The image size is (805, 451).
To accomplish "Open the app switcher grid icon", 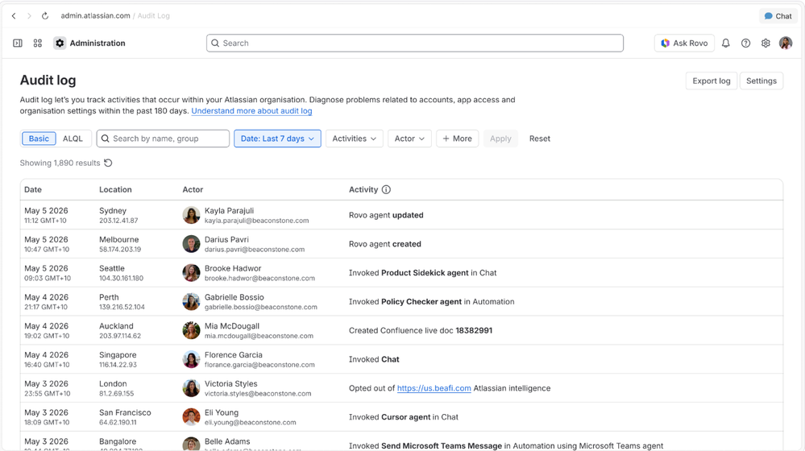I will click(38, 43).
